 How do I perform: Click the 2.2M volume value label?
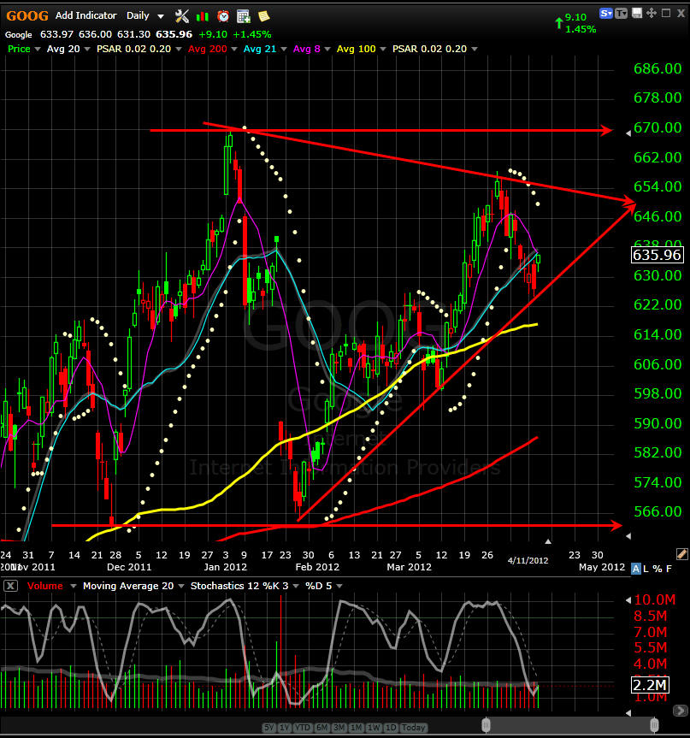650,685
